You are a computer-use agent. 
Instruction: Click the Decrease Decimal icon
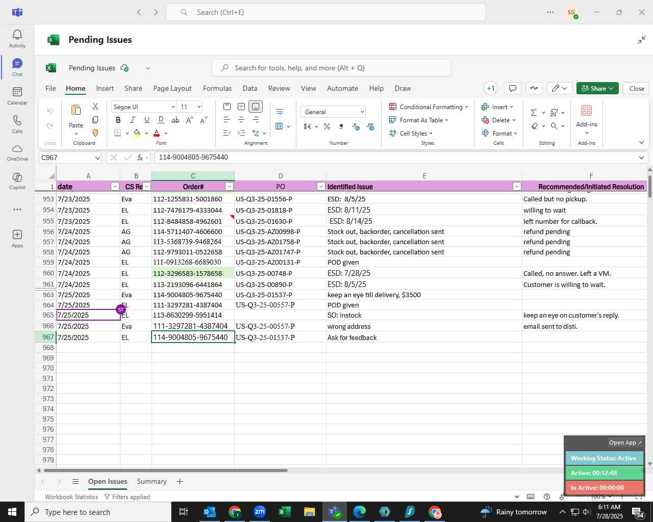(370, 126)
